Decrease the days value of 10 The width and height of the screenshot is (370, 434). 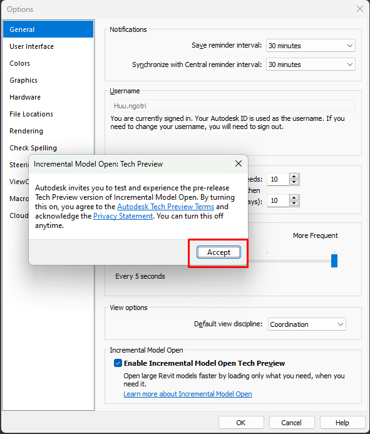[x=294, y=204]
